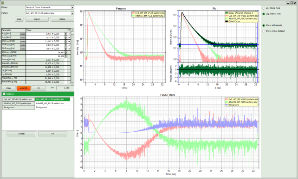Click the chi-squared value box showing 1,131

[x=63, y=88]
